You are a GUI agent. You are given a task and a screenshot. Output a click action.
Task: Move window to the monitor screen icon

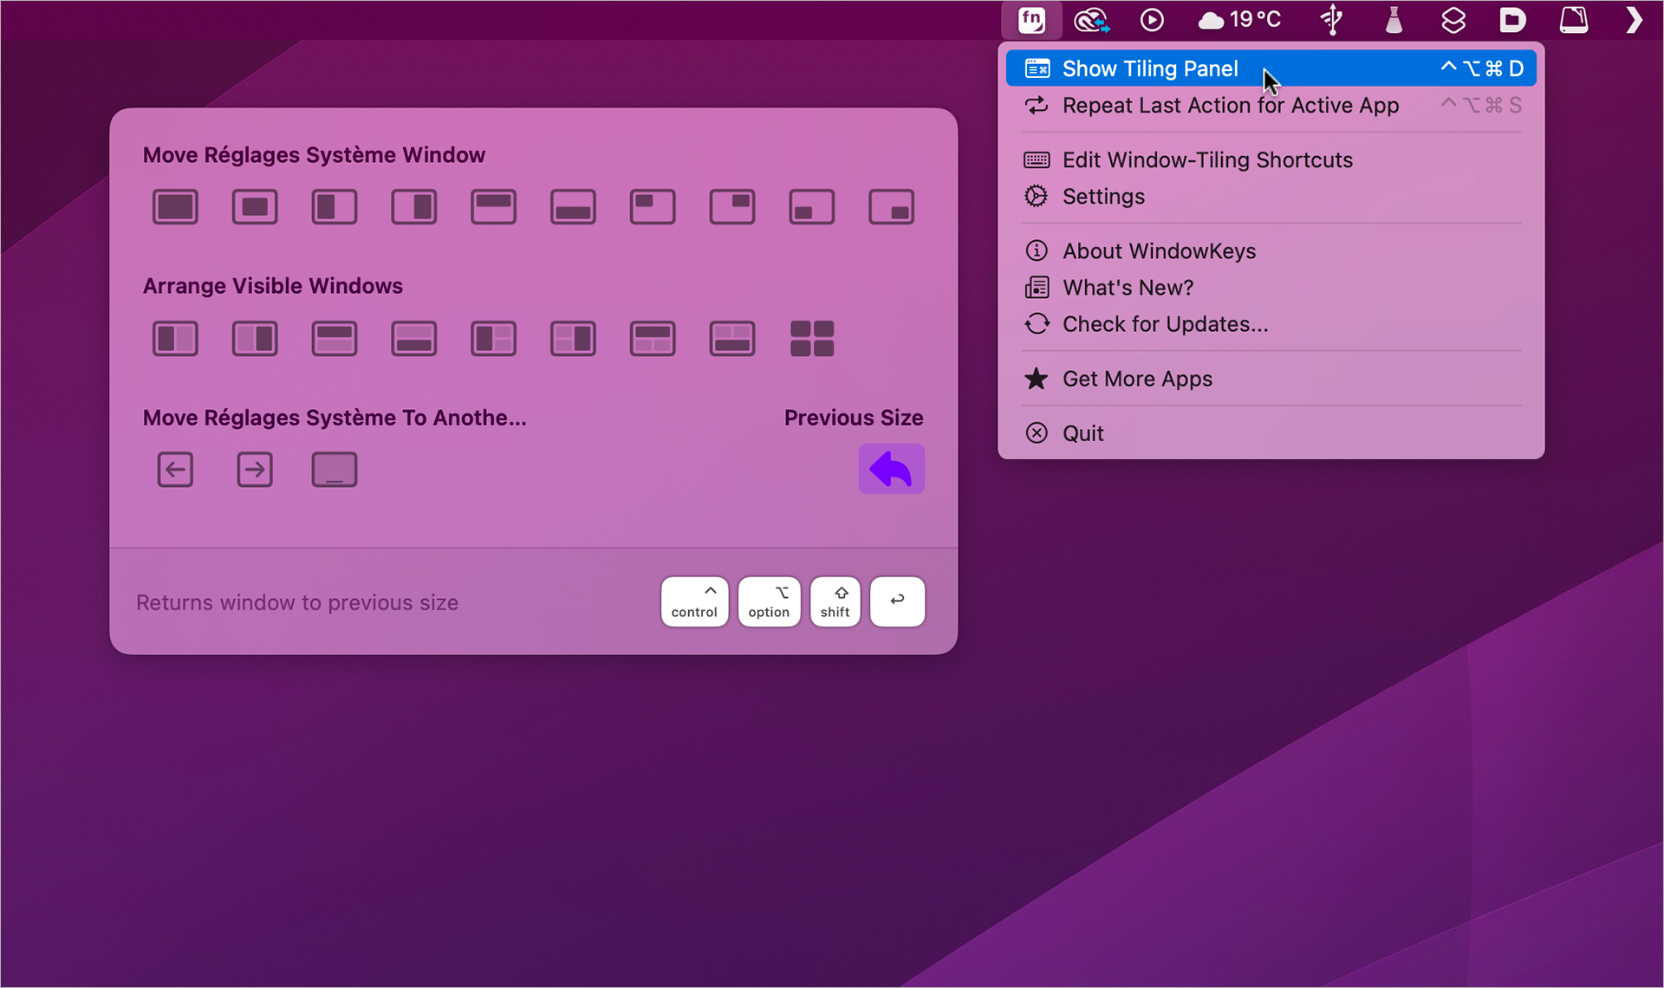[x=335, y=470]
